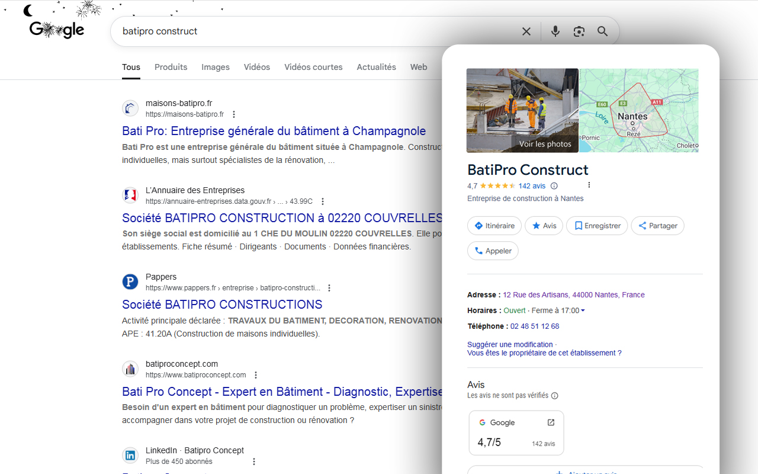Image resolution: width=758 pixels, height=474 pixels.
Task: Clear the search box with the X icon
Action: [526, 31]
